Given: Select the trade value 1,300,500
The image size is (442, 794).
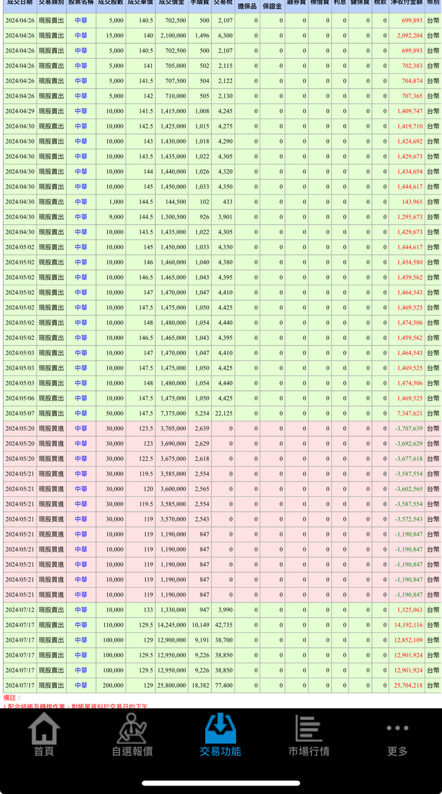Looking at the screenshot, I should (173, 217).
